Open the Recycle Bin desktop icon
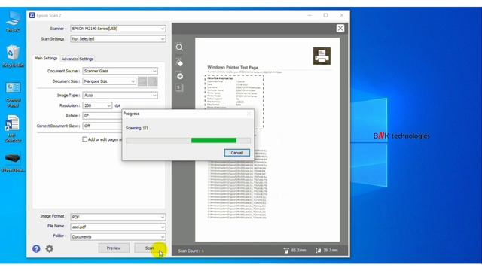This screenshot has width=482, height=271. [13, 56]
